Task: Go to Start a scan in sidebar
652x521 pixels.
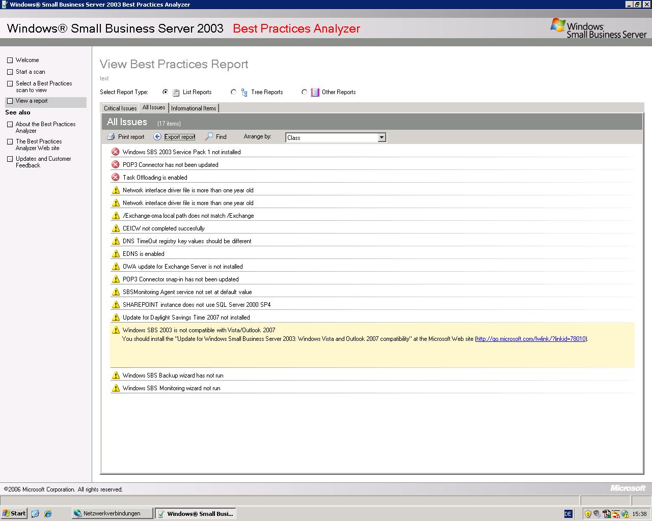Action: 30,72
